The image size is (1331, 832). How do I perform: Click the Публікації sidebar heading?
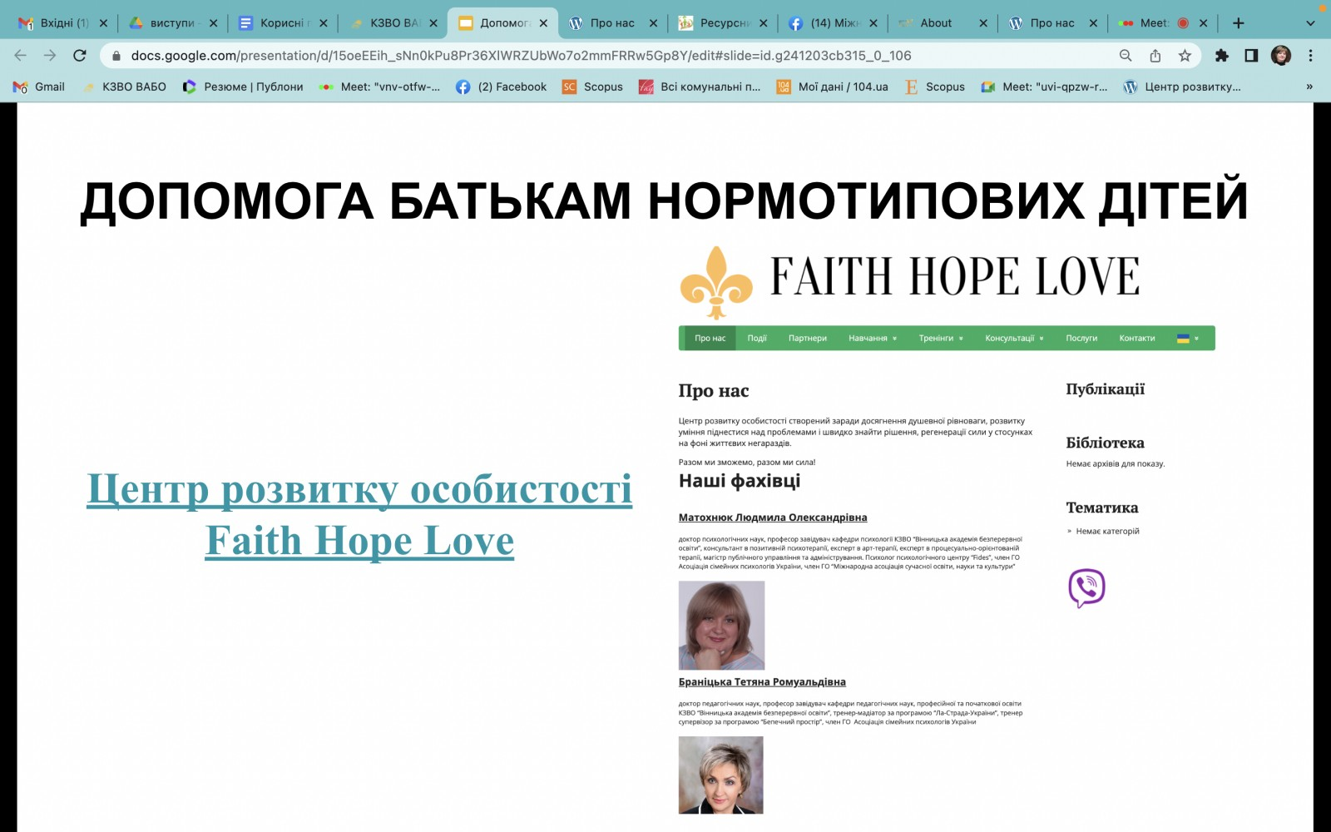[1106, 389]
